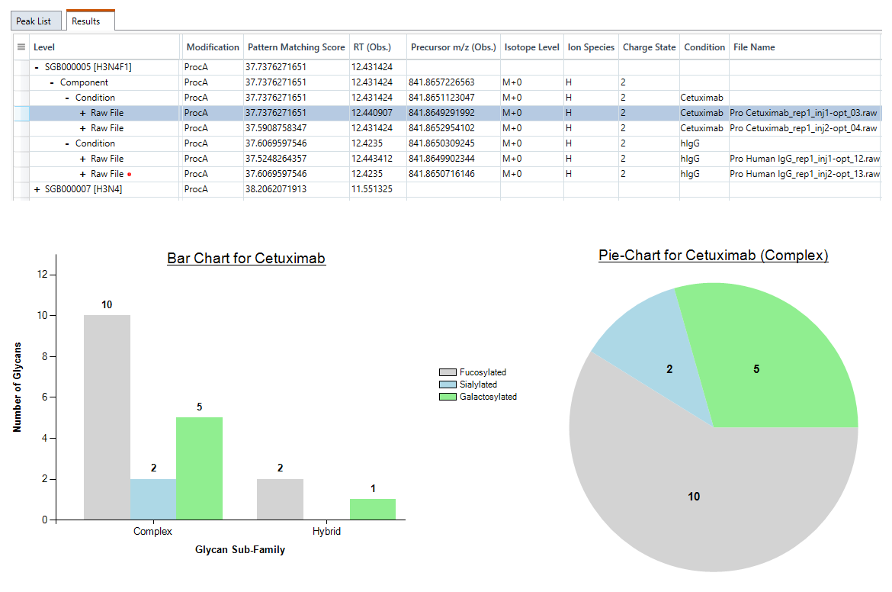Click the Pie-Chart for Cetuximab (Complex) title
Viewport: 892px width, 592px height.
coord(714,256)
